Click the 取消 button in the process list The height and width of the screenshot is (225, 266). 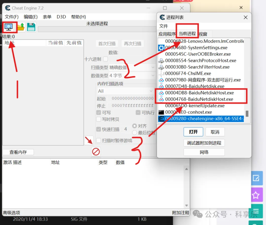(215, 132)
